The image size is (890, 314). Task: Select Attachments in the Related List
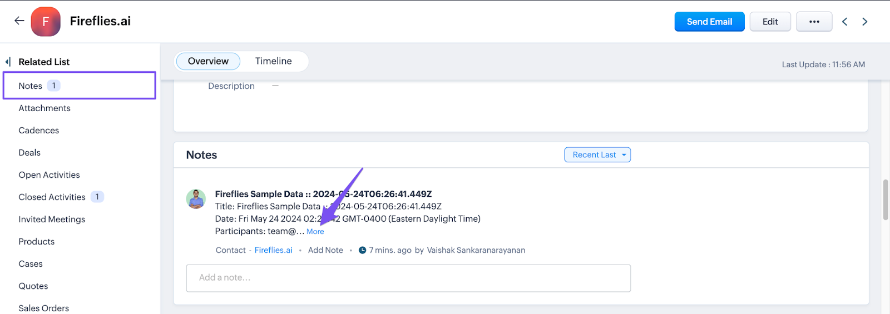tap(44, 108)
